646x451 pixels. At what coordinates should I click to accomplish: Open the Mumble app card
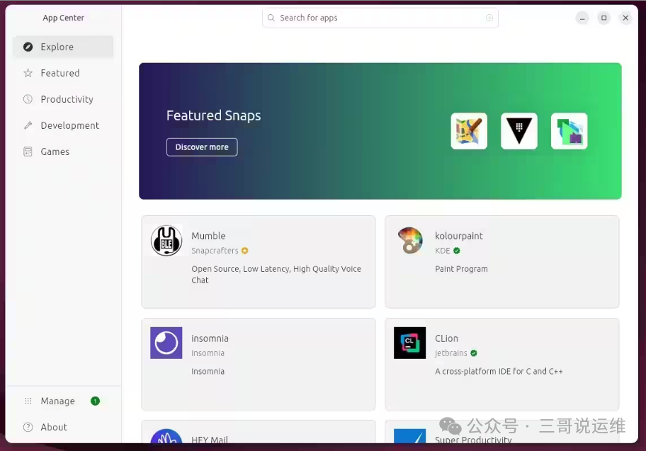259,262
